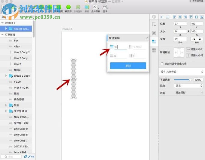
Task: Expand the 微信 group layer
Action: [x=6, y=105]
